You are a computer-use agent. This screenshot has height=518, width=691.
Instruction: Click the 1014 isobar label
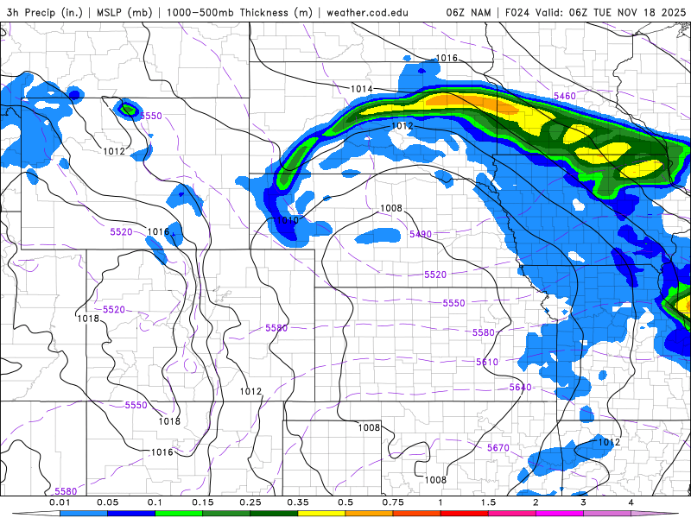click(361, 89)
